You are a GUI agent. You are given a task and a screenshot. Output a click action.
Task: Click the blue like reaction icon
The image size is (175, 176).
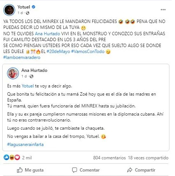pos(6,157)
